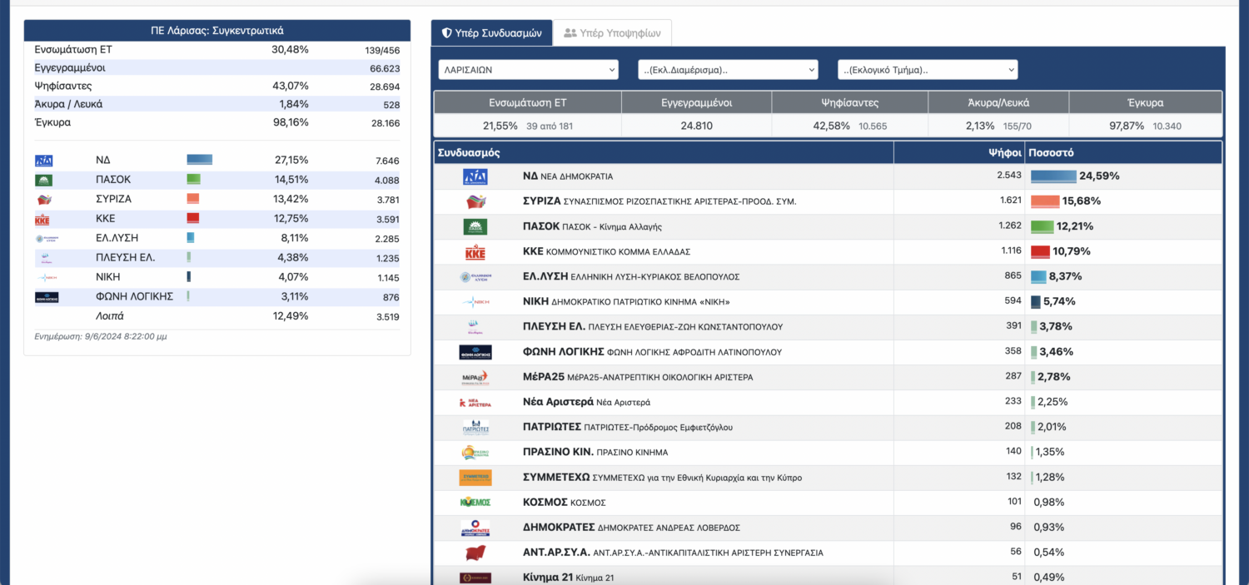Open the Εκλ.Διαμέρισμα dropdown
Image resolution: width=1249 pixels, height=585 pixels.
point(728,70)
